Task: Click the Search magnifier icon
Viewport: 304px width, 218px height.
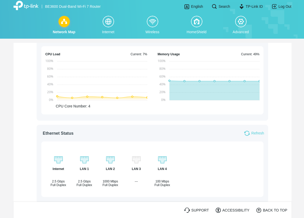Action: pos(214,6)
